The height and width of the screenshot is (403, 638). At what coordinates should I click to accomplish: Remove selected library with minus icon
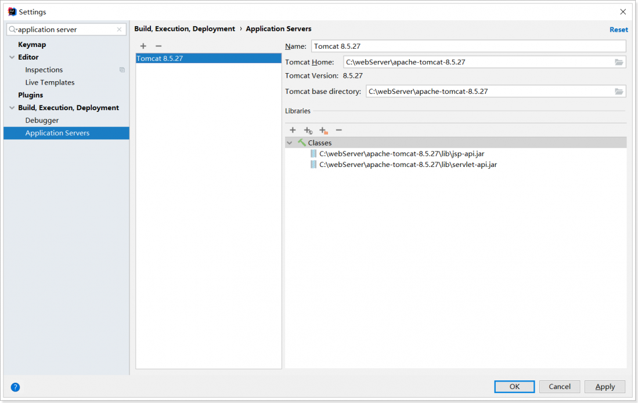point(339,130)
